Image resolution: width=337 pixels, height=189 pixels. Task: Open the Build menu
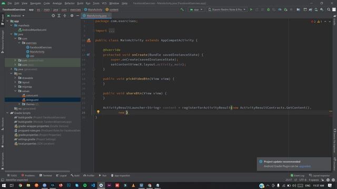coord(80,3)
